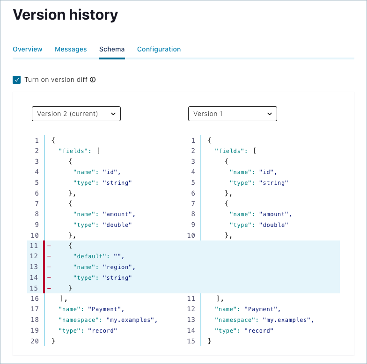Click "type": "double" in the left pane
The width and height of the screenshot is (367, 364).
[102, 225]
